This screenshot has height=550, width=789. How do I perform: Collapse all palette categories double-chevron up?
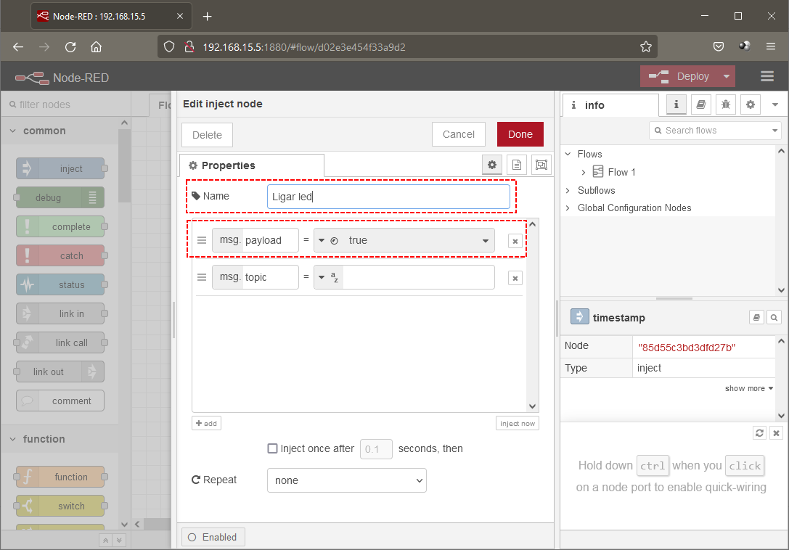106,541
